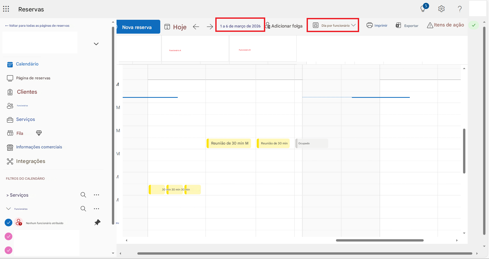Screen dimensions: 489x259
Task: Open more options for Funcionários filter
Action: (x=96, y=209)
